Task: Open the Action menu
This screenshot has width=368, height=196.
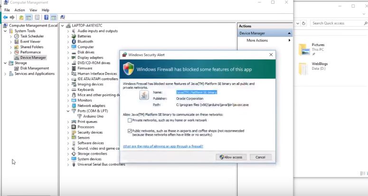Action: point(19,10)
